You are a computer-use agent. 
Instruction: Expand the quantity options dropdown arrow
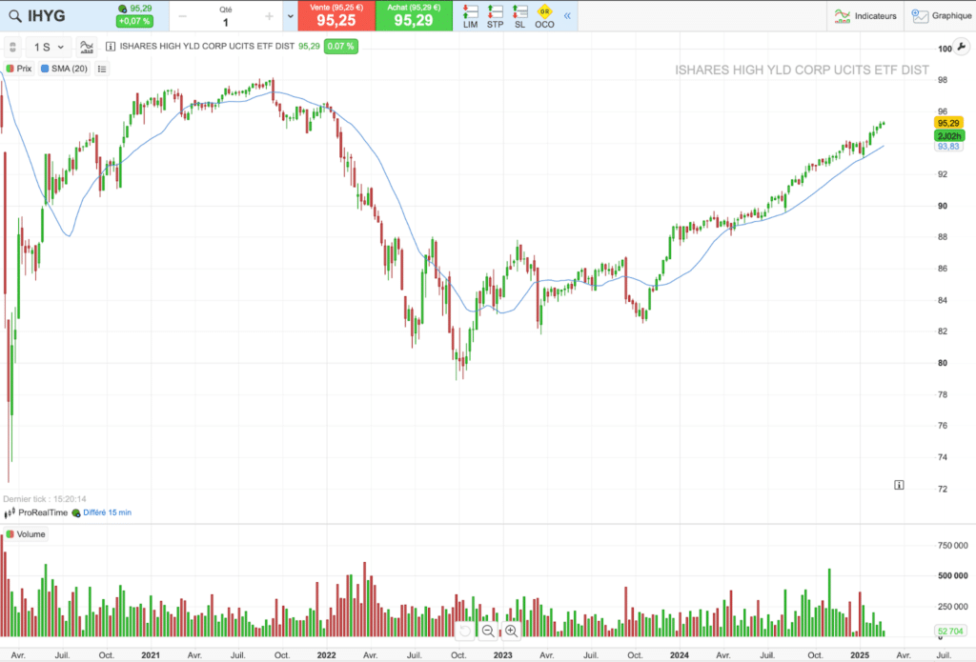[290, 16]
